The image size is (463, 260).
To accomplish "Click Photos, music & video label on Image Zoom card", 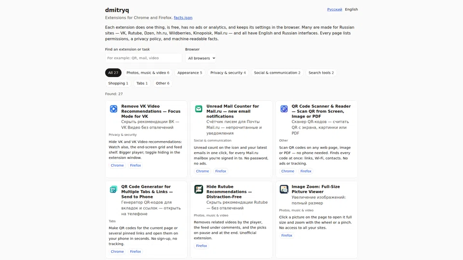I will click(x=296, y=210).
